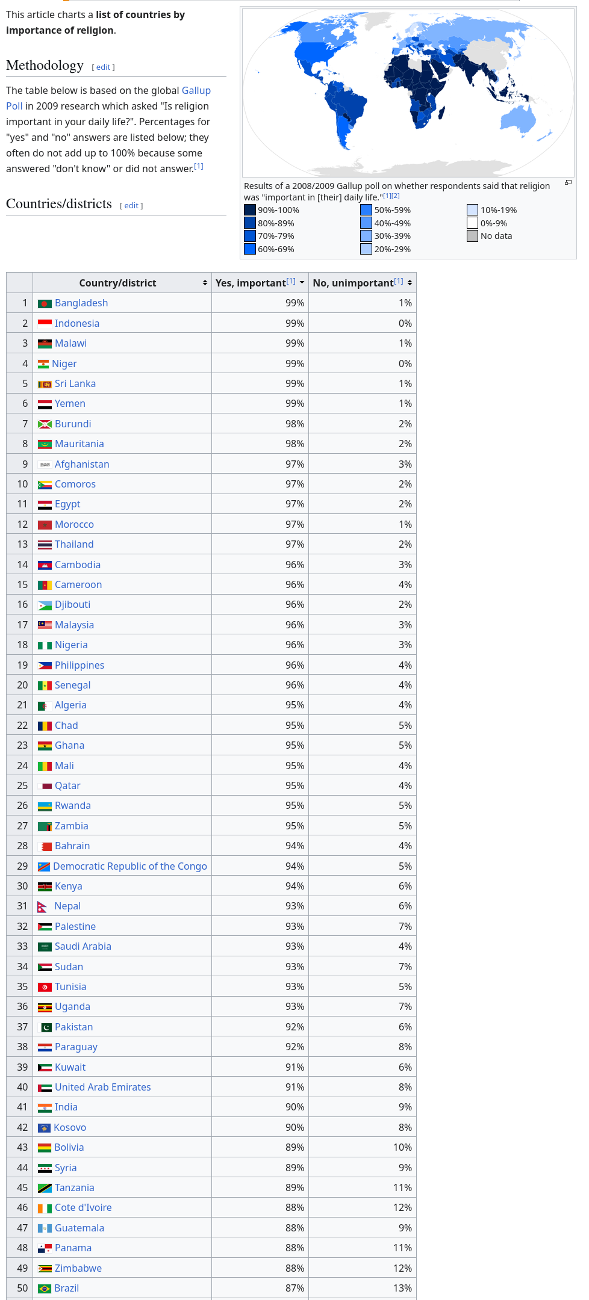Click the Nepal flag icon

click(x=42, y=907)
